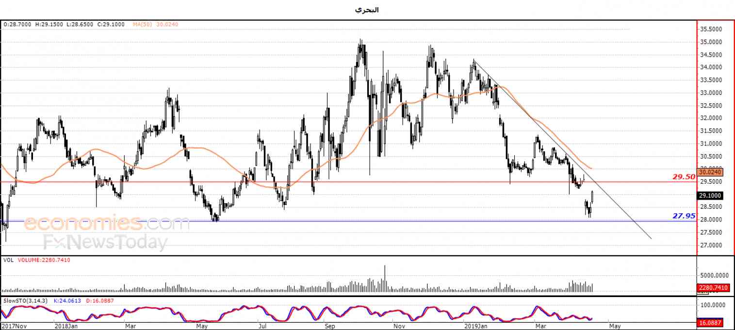Screen dimensions: 735x330
Task: Click the VOLUME:2280.7410 readout in volume panel header
Action: pos(44,260)
